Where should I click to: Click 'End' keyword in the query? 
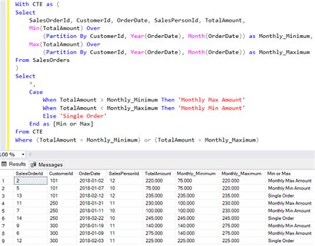(35, 124)
